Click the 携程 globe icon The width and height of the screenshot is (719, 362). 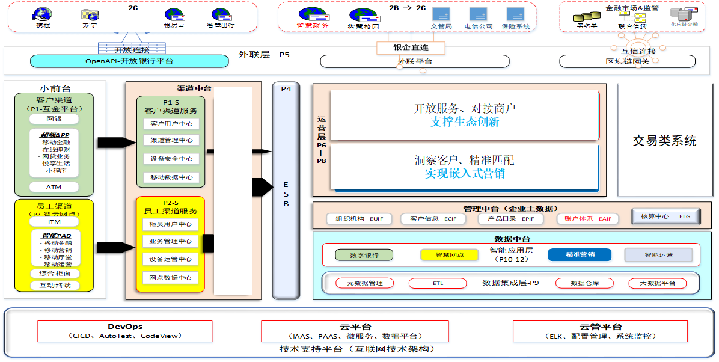click(x=43, y=14)
